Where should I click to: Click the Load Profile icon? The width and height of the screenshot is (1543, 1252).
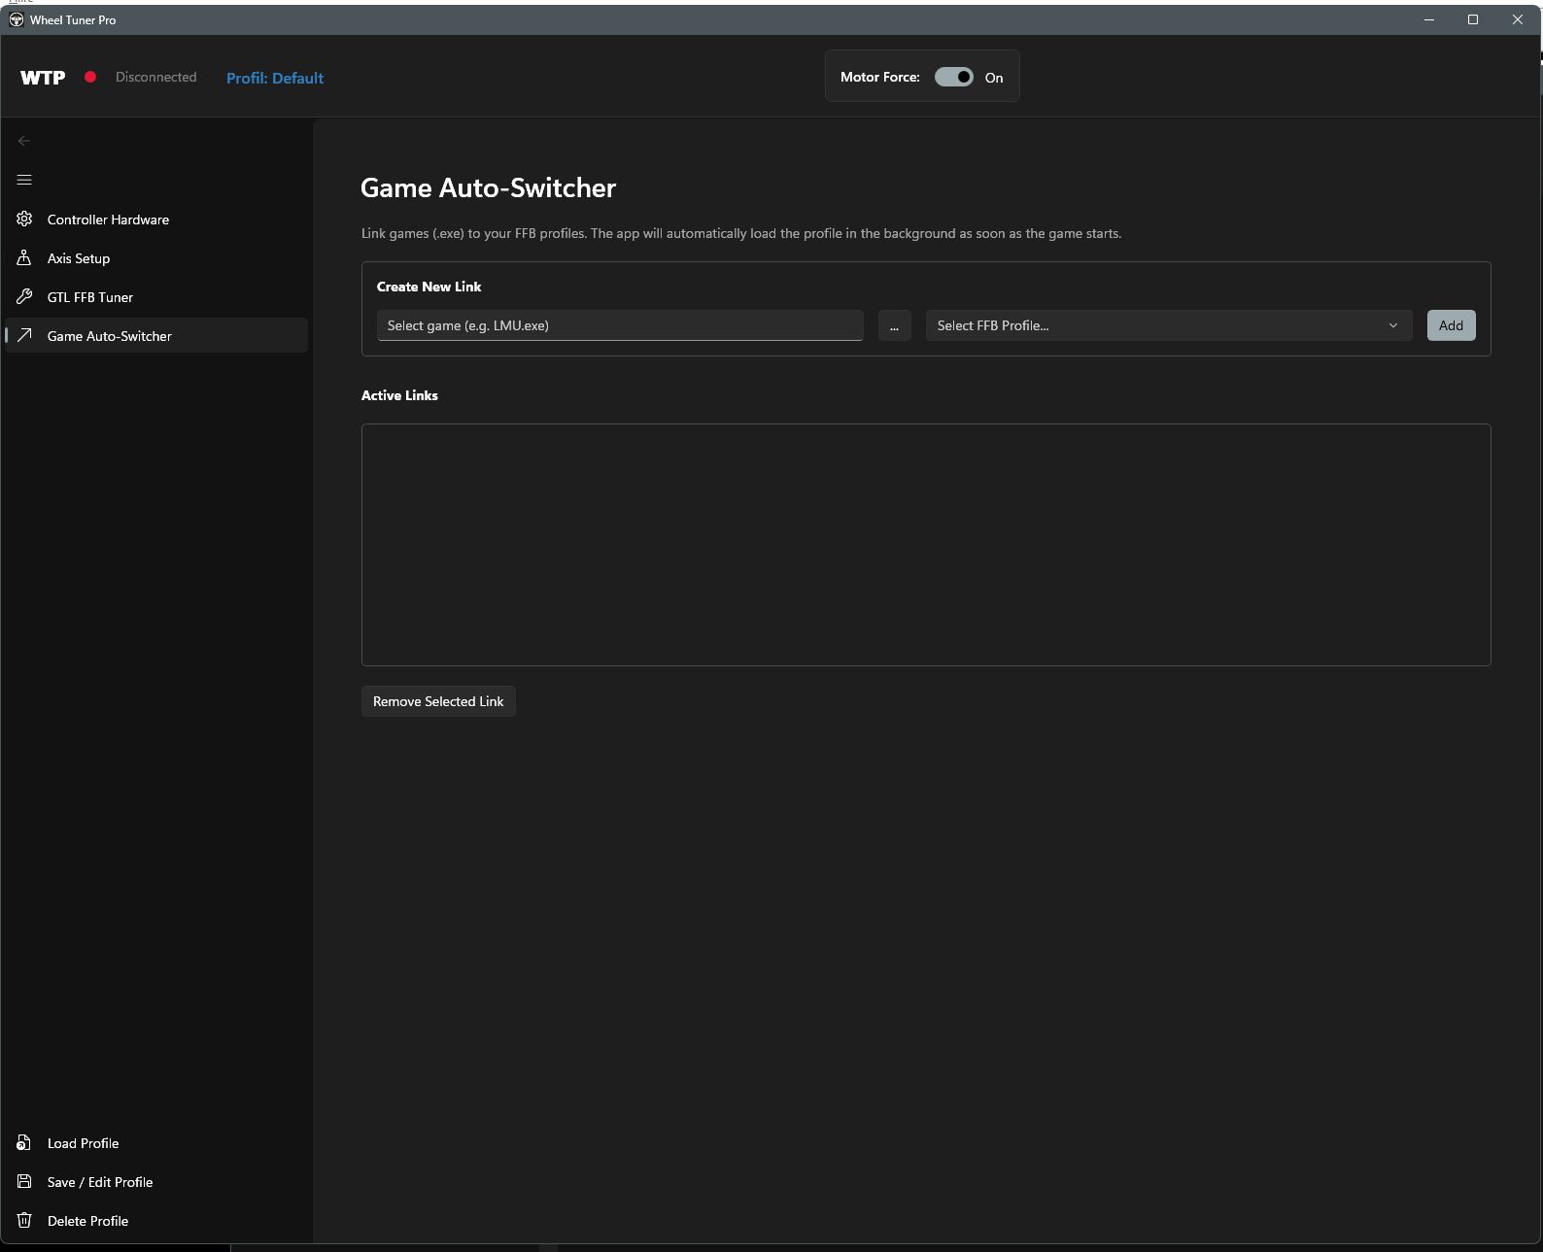point(24,1142)
